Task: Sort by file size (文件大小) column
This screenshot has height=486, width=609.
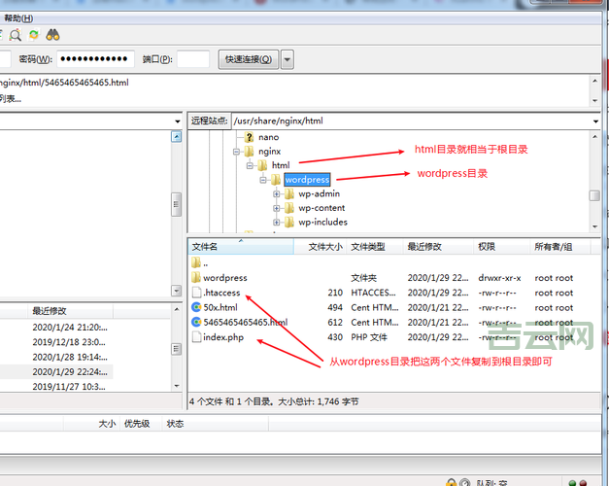Action: coord(321,247)
